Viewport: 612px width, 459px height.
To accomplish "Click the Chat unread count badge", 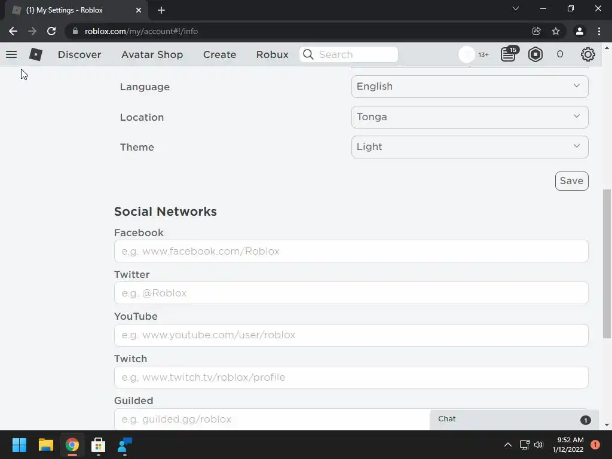I will tap(585, 420).
